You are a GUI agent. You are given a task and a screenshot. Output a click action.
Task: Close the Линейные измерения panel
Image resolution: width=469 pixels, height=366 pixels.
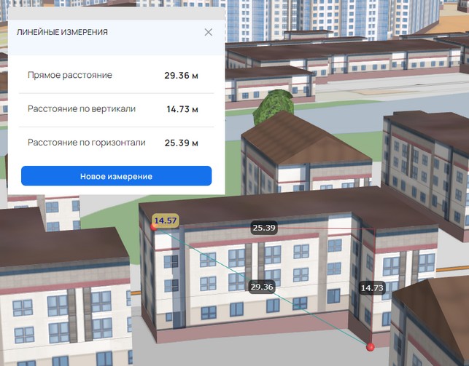tap(209, 33)
